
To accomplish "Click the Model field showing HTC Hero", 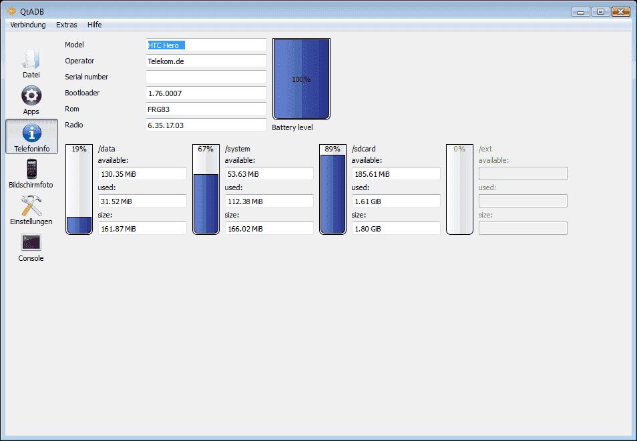I will pyautogui.click(x=206, y=45).
